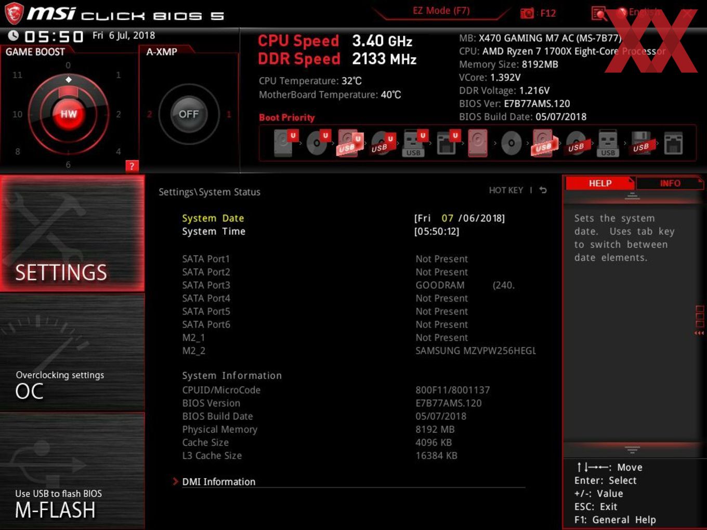Toggle the A-XMP OFF knob
Screen dimensions: 707x530
(x=188, y=114)
